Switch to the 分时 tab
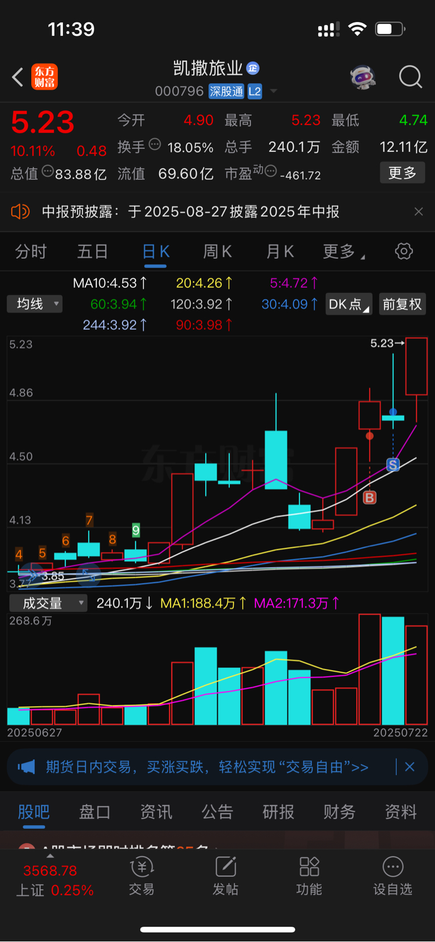Viewport: 435px width, 942px height. [31, 252]
